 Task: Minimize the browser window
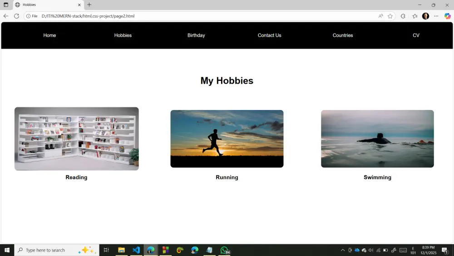419,5
